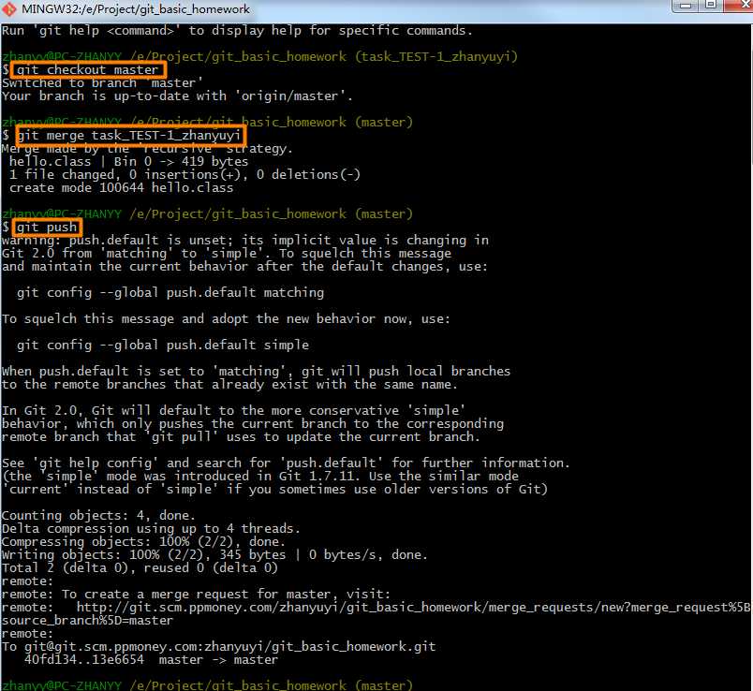Click 'Merge made by the recursive strategy' line
Viewport: 753px width, 691px height.
(x=147, y=149)
